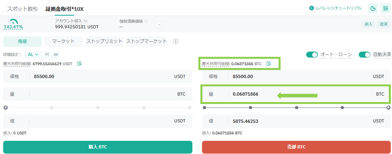Viewport: 392px width, 154px height.
Task: Click the buy-side 最大利用可能額 label
Action: (17, 64)
